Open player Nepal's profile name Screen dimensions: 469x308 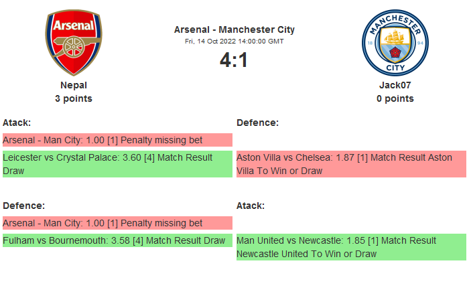[74, 85]
